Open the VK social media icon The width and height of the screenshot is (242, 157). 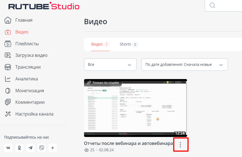[8, 148]
